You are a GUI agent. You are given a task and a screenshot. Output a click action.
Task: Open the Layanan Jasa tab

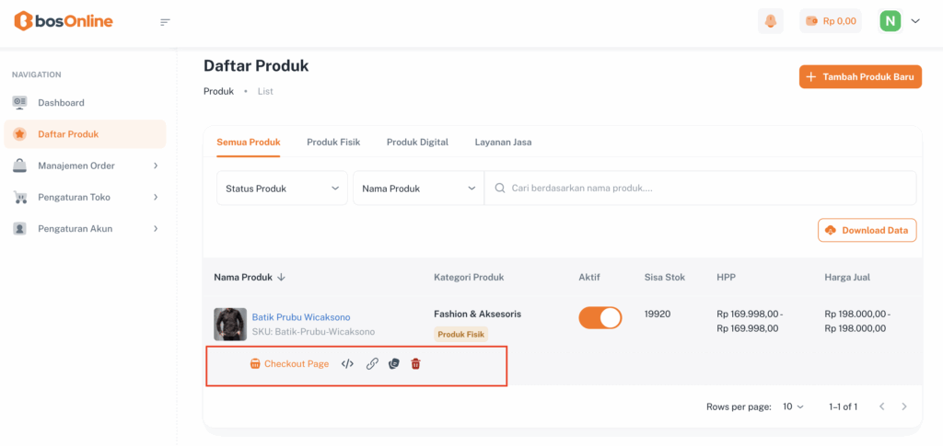point(503,143)
